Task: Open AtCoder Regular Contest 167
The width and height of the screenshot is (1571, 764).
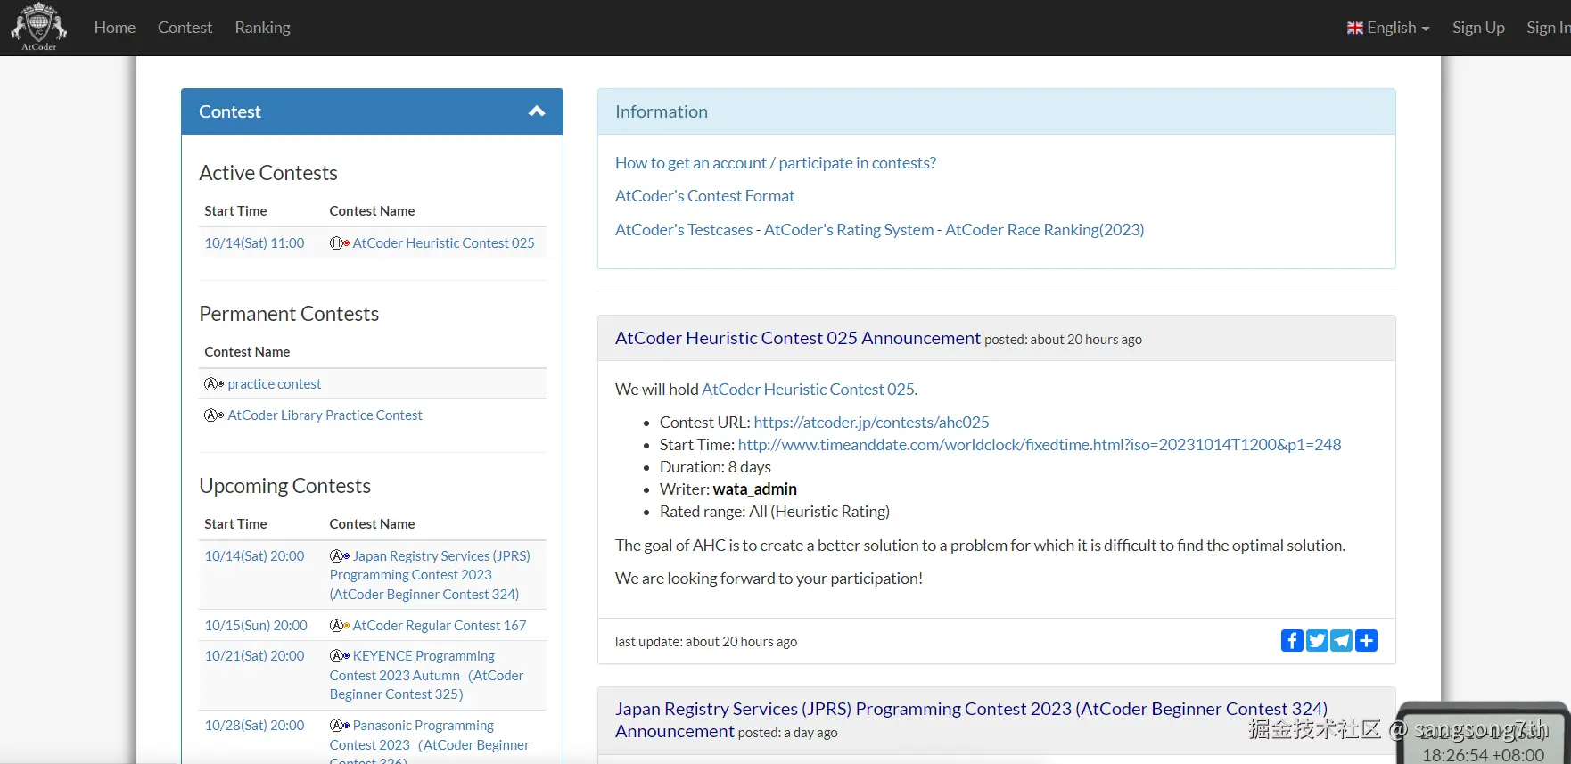Action: point(440,625)
